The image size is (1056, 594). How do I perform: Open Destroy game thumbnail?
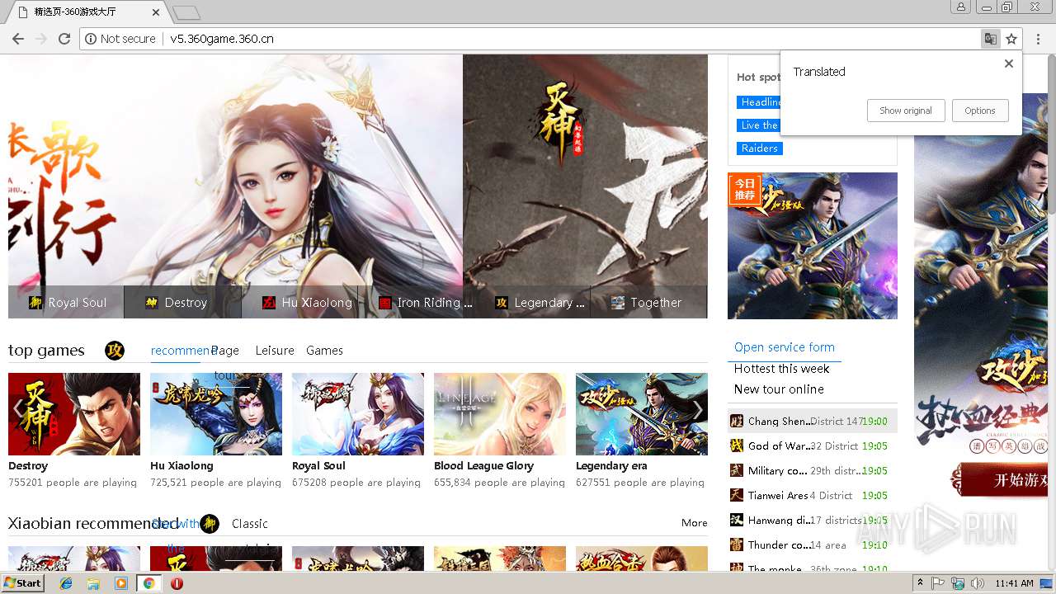click(74, 414)
